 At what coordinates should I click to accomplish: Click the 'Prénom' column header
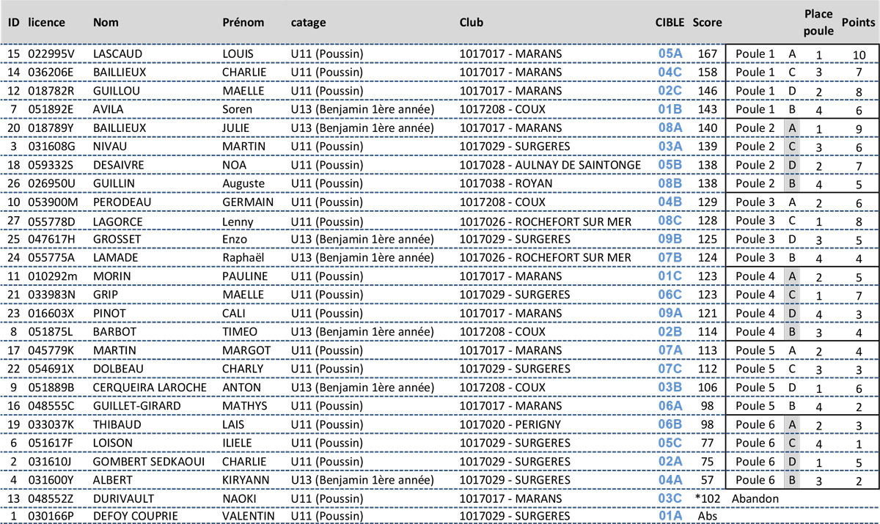click(x=243, y=22)
